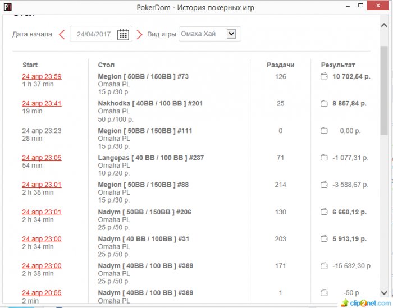Screen dimensions: 393x308
Task: Click scrollbar down arrow
Action: (384, 292)
